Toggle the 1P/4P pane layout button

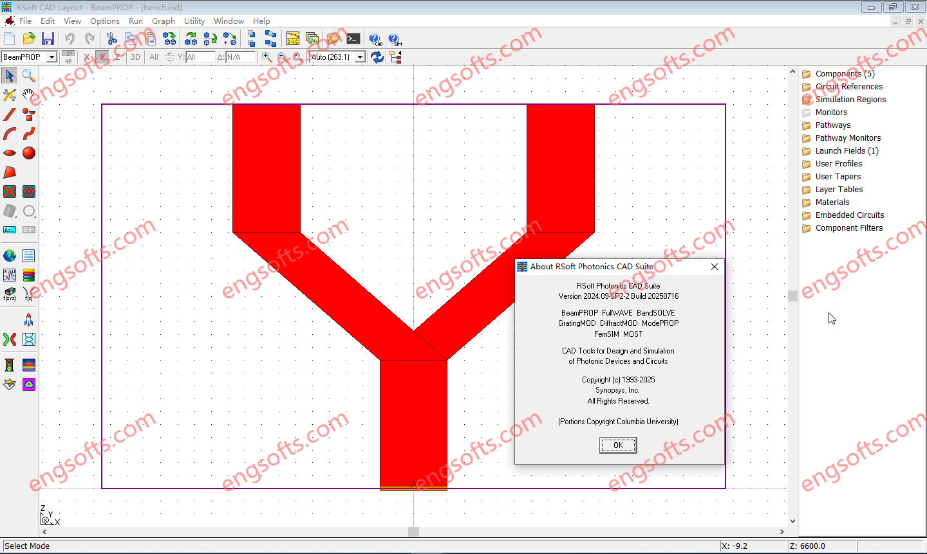pyautogui.click(x=69, y=57)
